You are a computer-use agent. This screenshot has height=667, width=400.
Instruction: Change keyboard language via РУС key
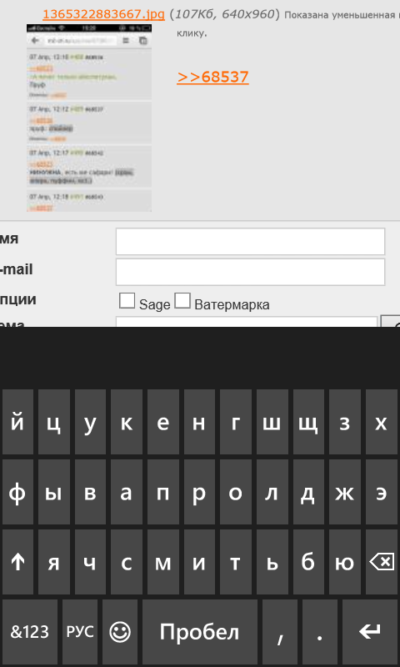click(80, 632)
